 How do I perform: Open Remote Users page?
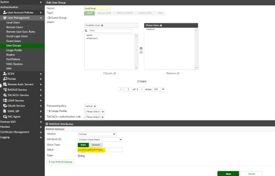point(15,27)
